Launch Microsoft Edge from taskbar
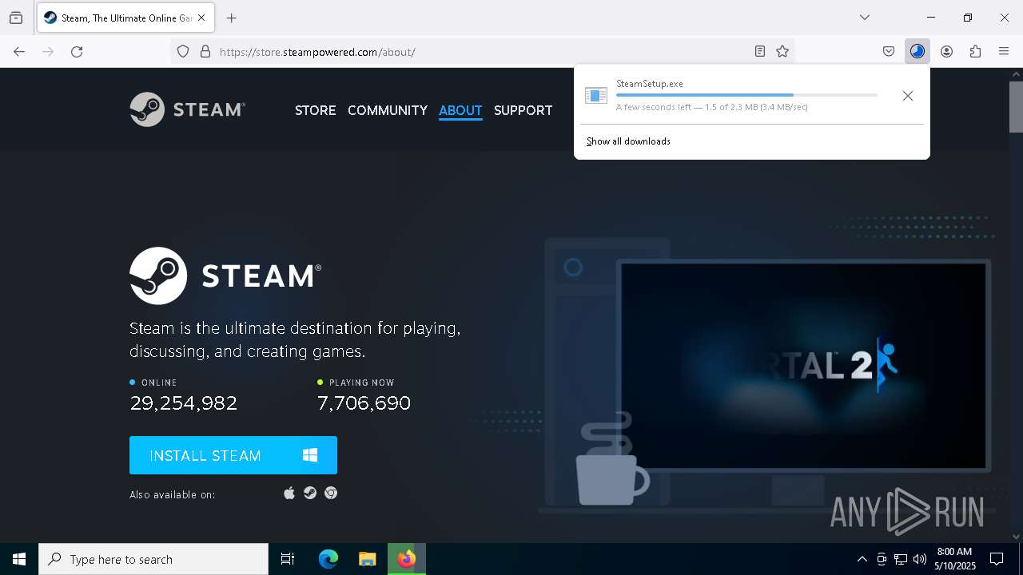 pyautogui.click(x=328, y=559)
